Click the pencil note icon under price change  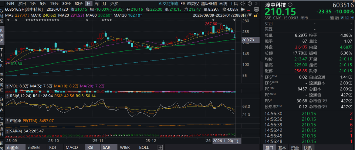click(342, 18)
